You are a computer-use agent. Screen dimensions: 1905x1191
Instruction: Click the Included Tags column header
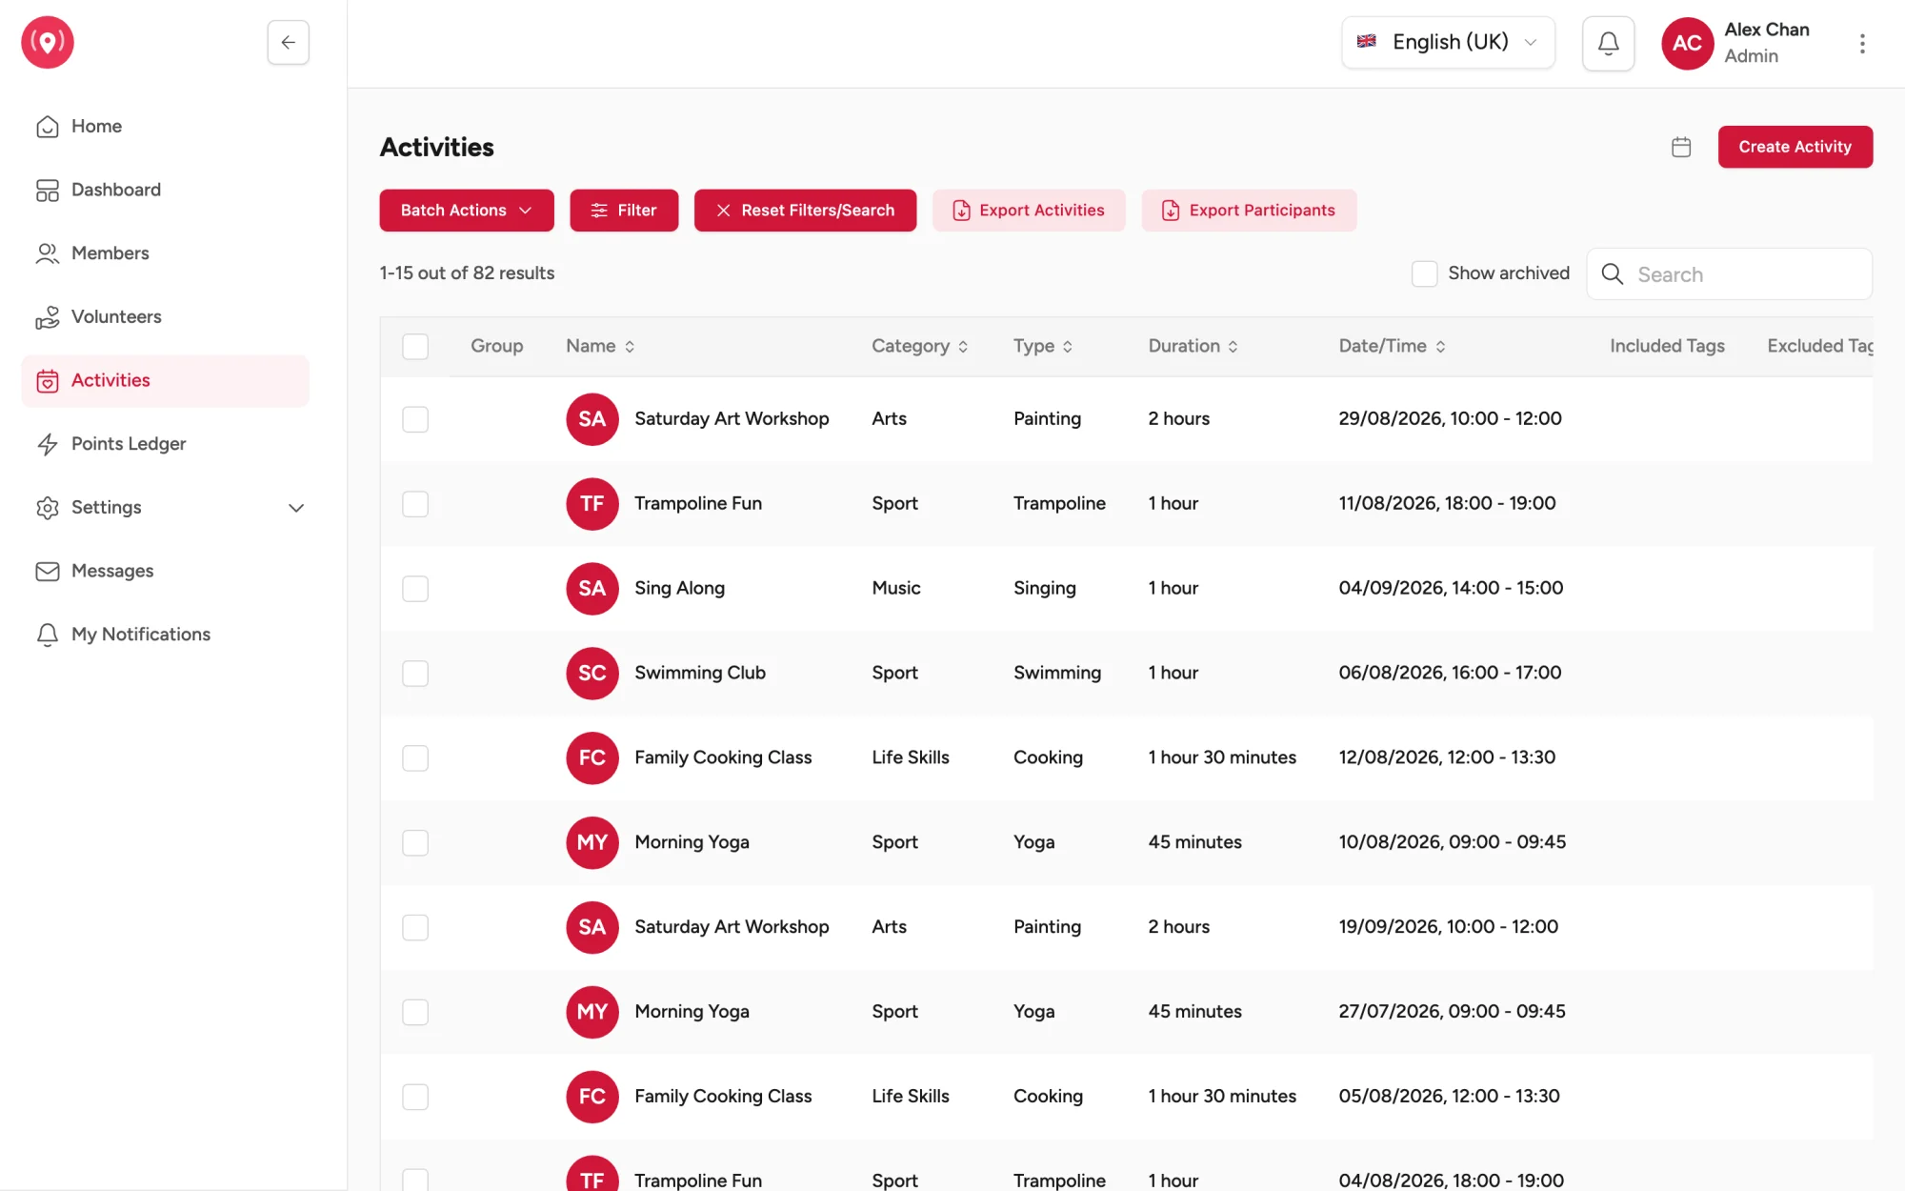pos(1667,347)
